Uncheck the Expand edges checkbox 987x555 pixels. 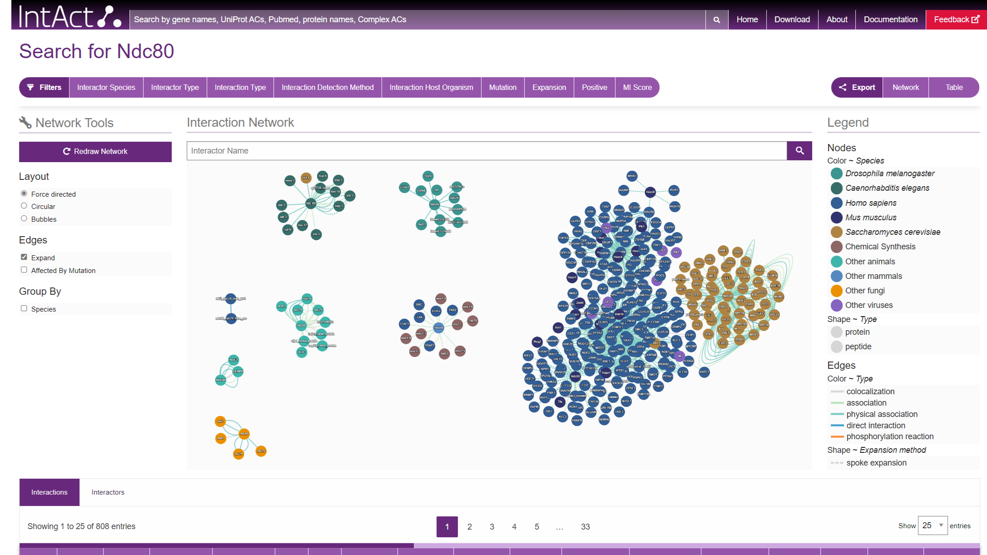click(24, 257)
